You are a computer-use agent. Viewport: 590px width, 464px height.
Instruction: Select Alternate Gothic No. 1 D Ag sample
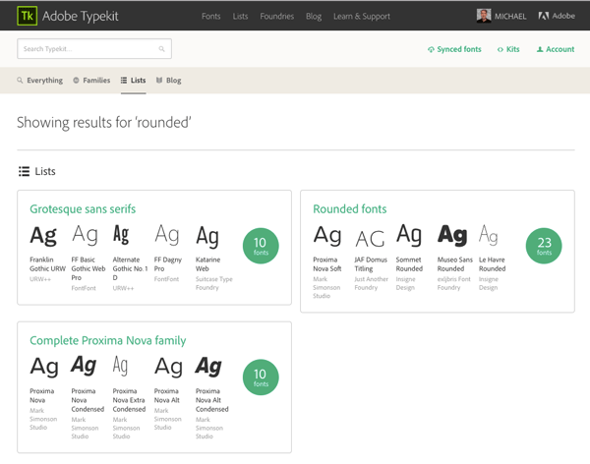tap(121, 234)
